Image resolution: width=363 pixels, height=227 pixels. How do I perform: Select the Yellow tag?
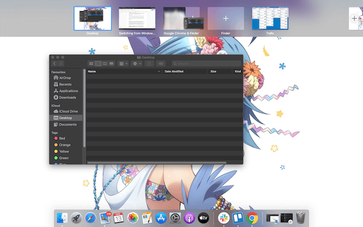point(61,152)
